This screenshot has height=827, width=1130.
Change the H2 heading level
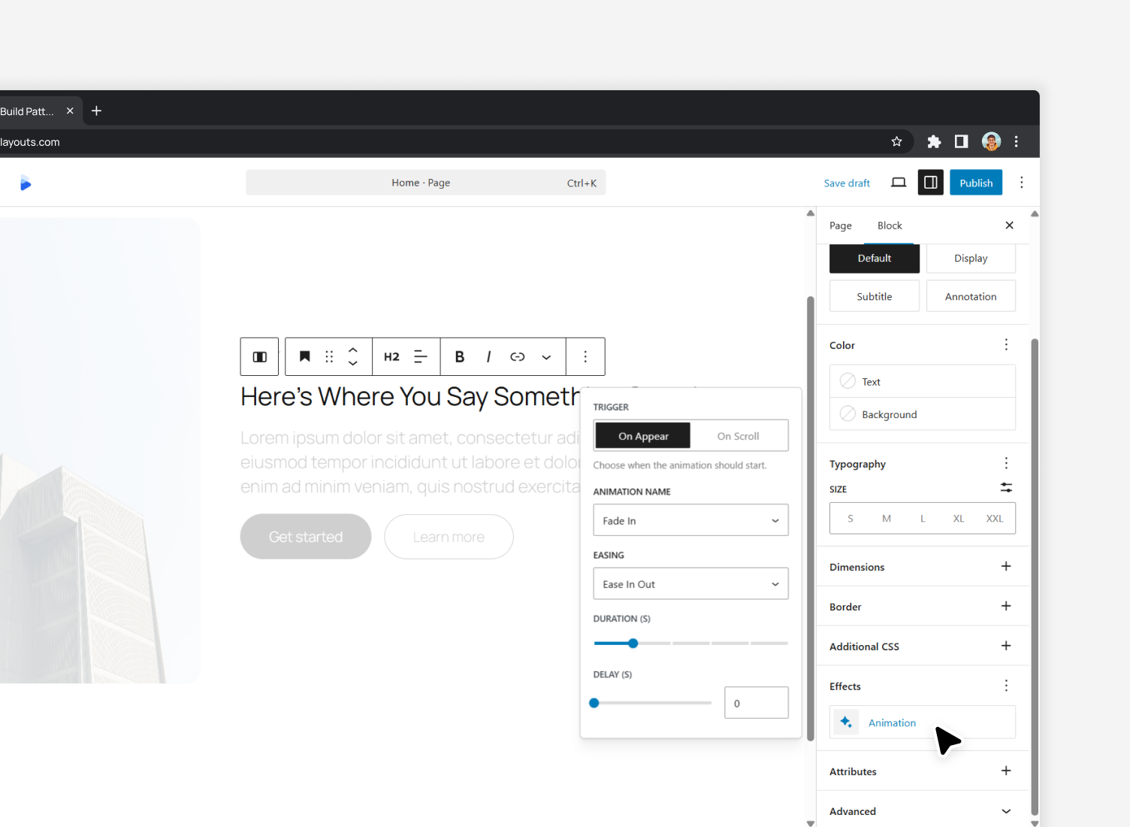[391, 357]
